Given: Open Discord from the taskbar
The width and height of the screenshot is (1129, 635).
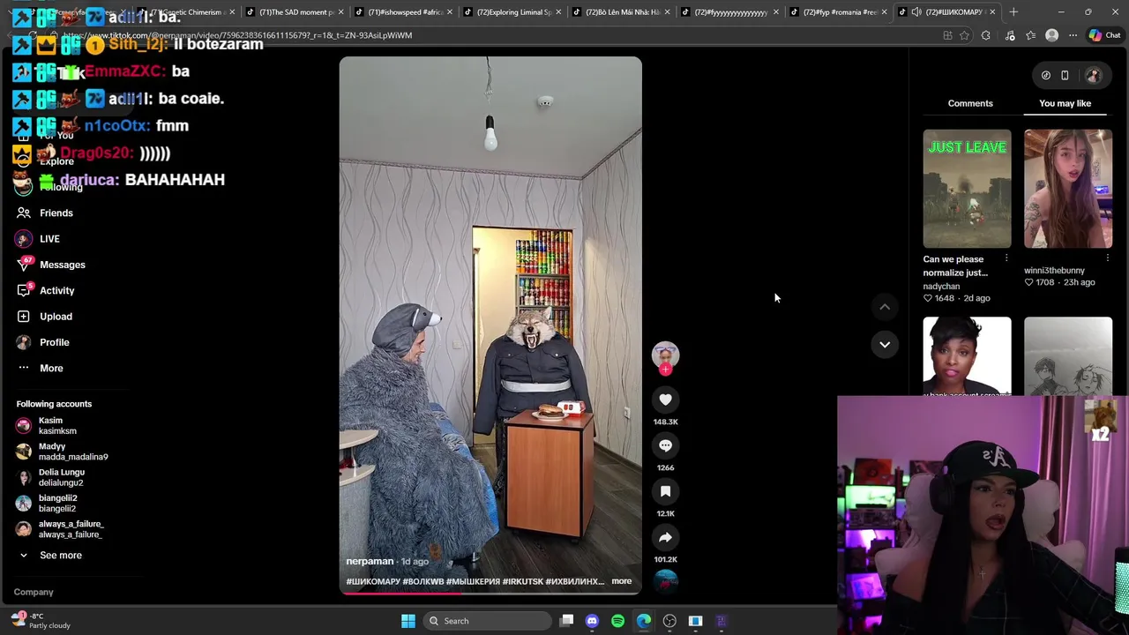Looking at the screenshot, I should [592, 621].
